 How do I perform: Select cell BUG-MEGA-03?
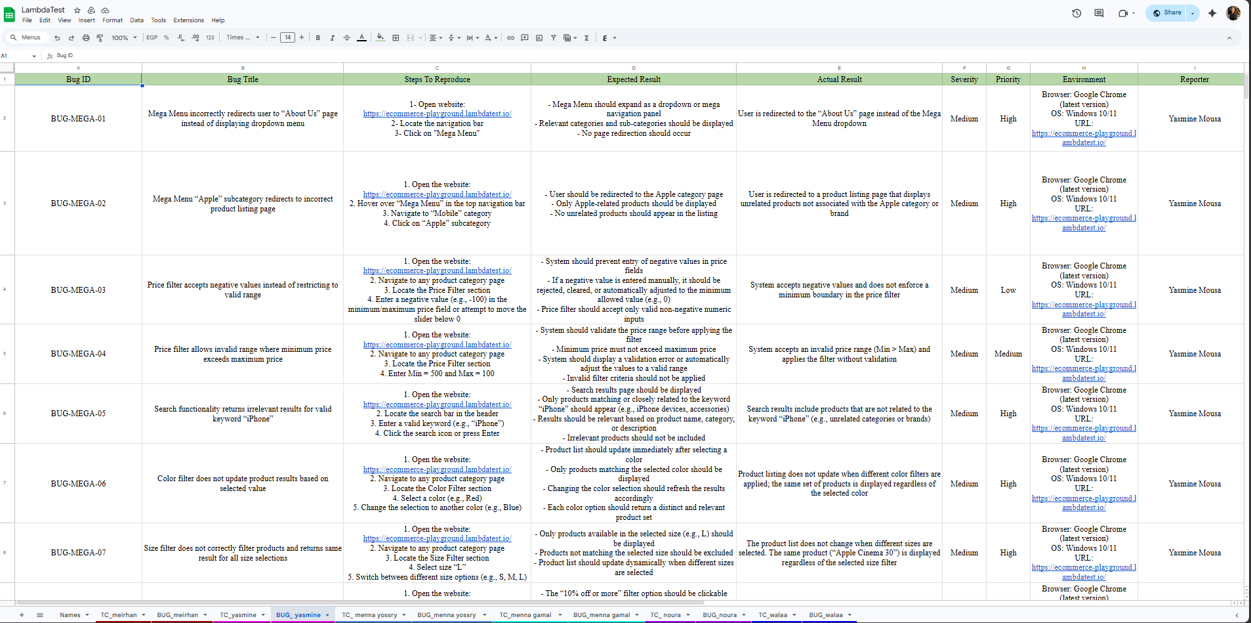(78, 290)
